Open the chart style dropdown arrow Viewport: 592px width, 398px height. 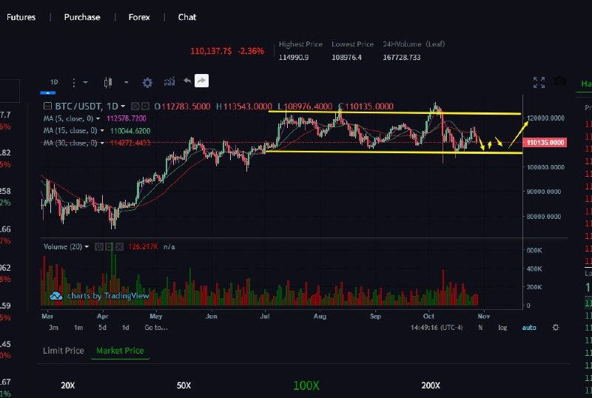coord(126,82)
